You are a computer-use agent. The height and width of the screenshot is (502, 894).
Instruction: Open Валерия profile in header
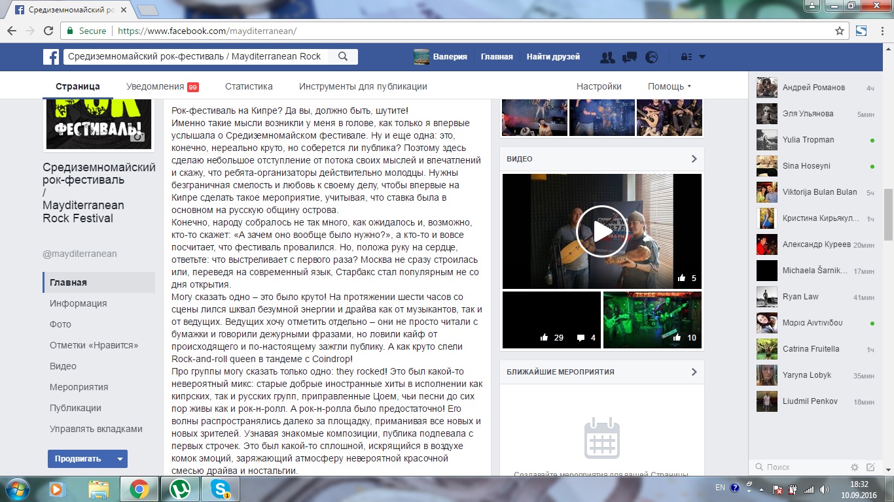440,57
